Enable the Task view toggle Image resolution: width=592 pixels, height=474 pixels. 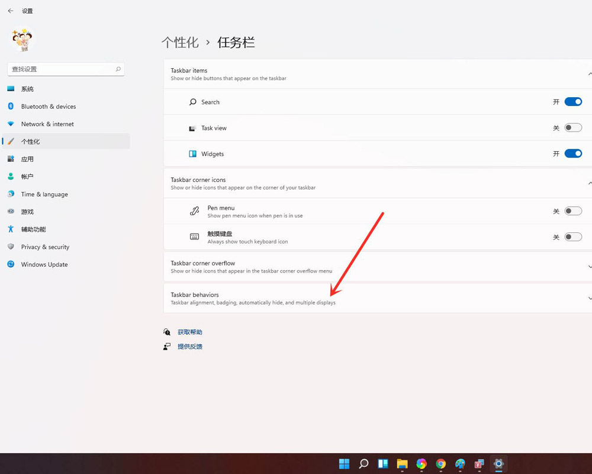(573, 127)
